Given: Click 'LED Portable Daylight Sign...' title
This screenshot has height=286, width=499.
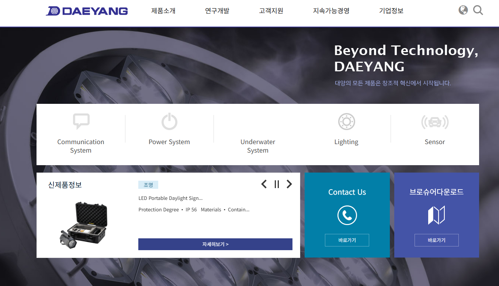Looking at the screenshot, I should pos(171,198).
